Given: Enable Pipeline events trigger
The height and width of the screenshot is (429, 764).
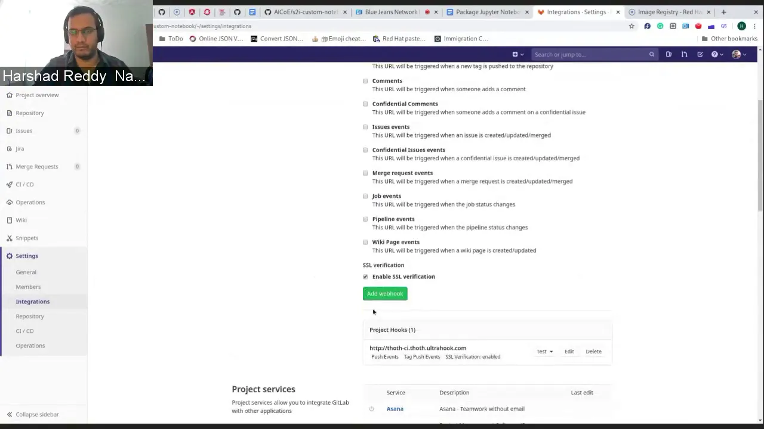Looking at the screenshot, I should 365,219.
